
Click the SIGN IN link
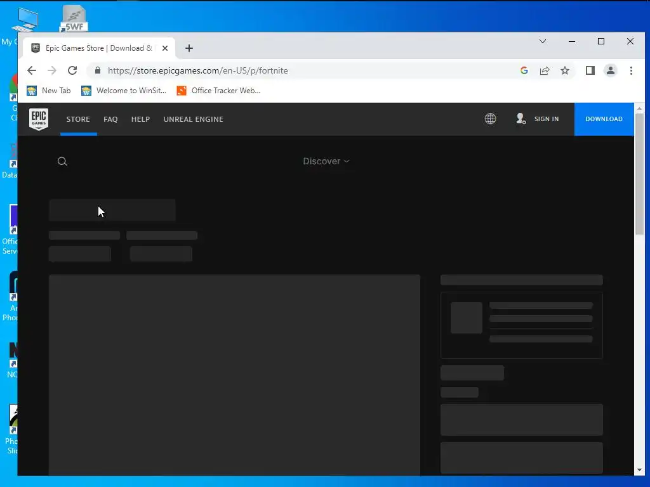pyautogui.click(x=547, y=119)
